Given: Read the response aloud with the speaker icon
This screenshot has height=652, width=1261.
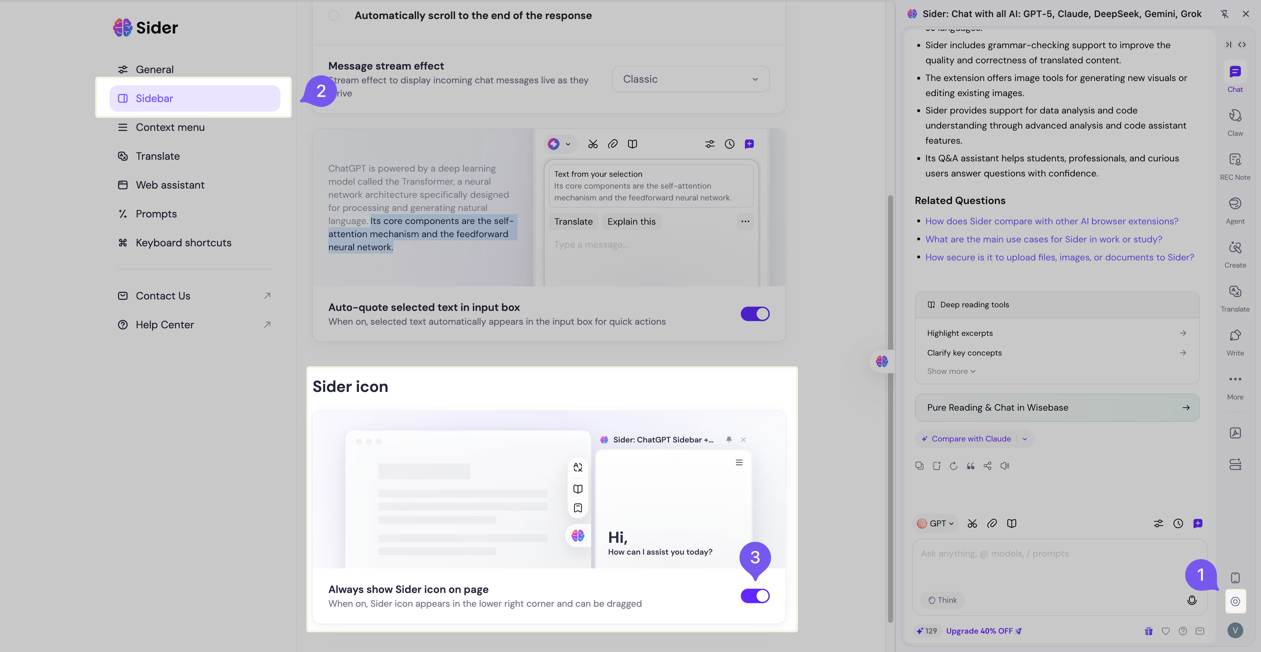Looking at the screenshot, I should point(1005,466).
